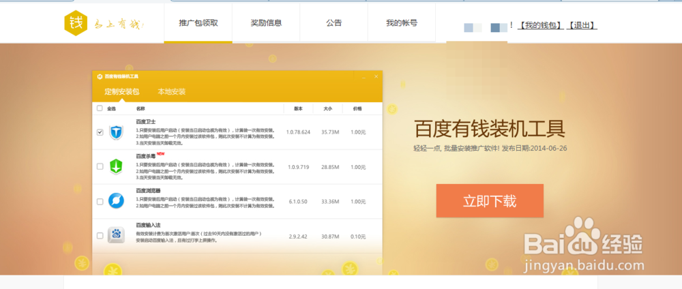Click the 百度卫士 product name

point(146,122)
